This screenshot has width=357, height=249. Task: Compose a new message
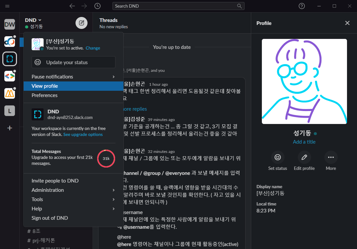click(x=82, y=23)
